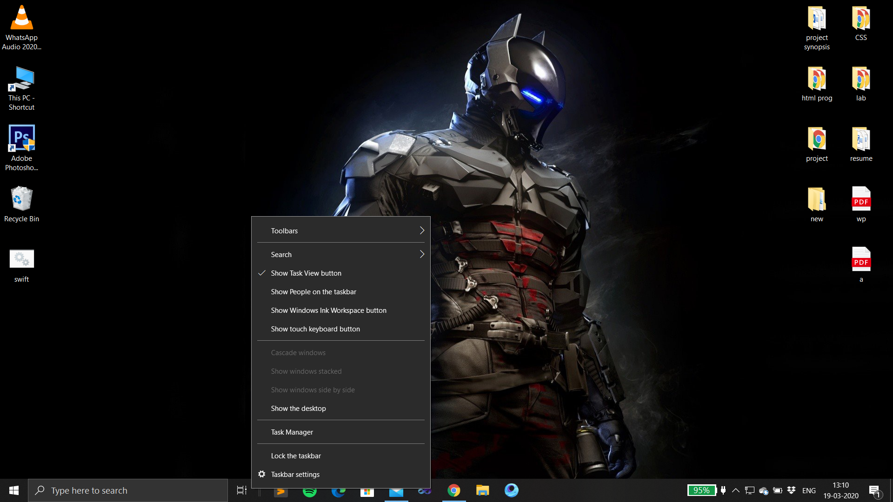Click the network tray icon

(x=749, y=490)
